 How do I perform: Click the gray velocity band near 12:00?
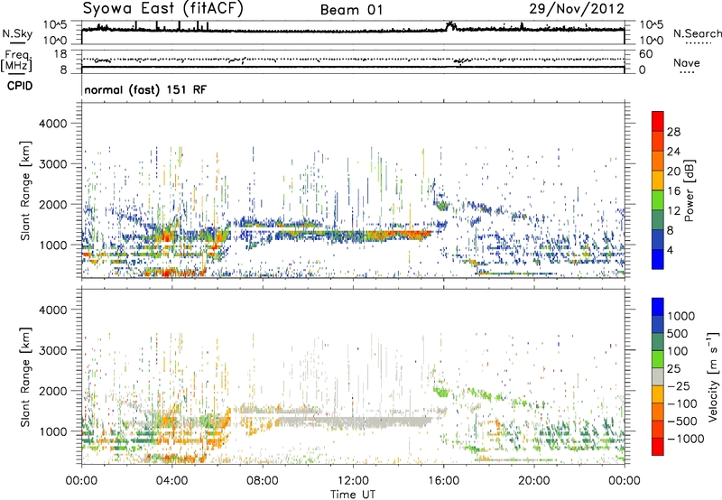[x=355, y=422]
